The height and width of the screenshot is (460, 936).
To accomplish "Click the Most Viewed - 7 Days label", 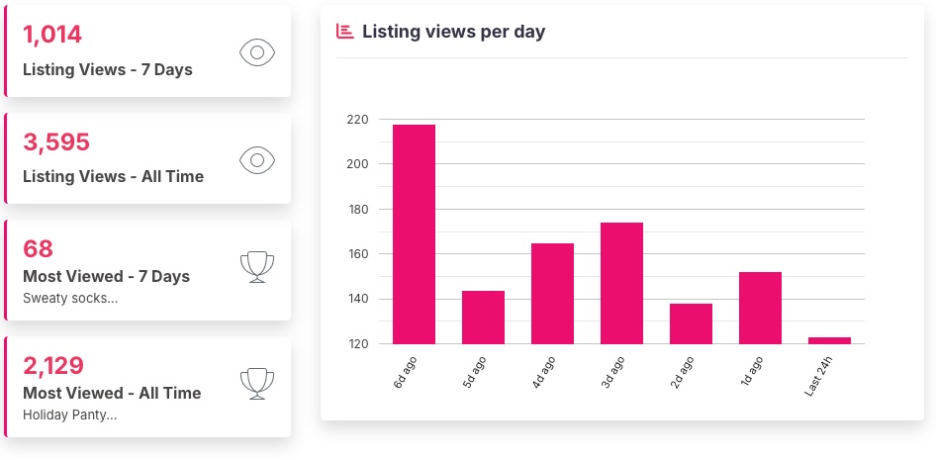I will tap(106, 276).
